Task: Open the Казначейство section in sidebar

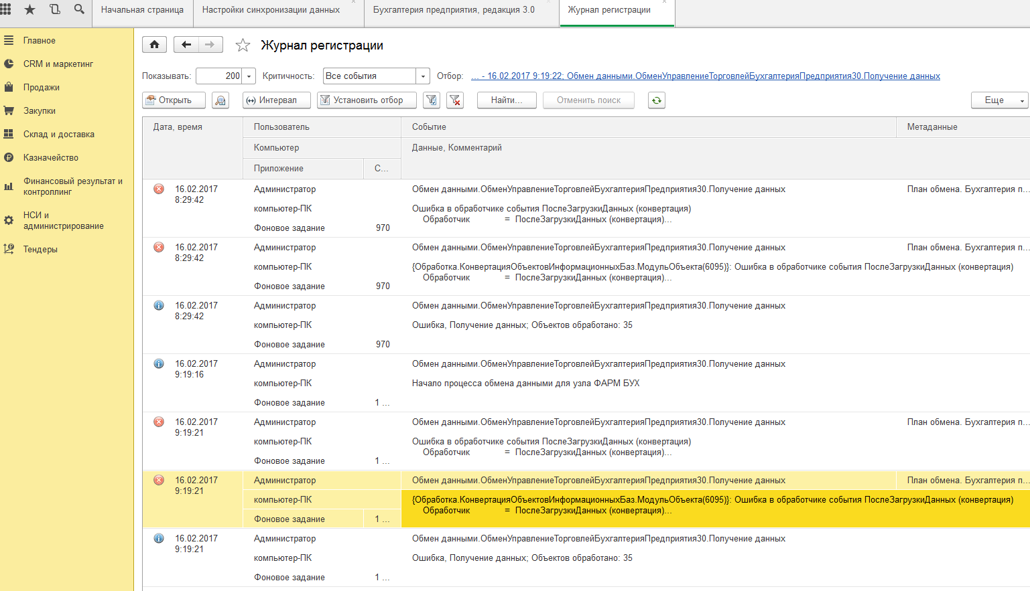Action: point(51,158)
